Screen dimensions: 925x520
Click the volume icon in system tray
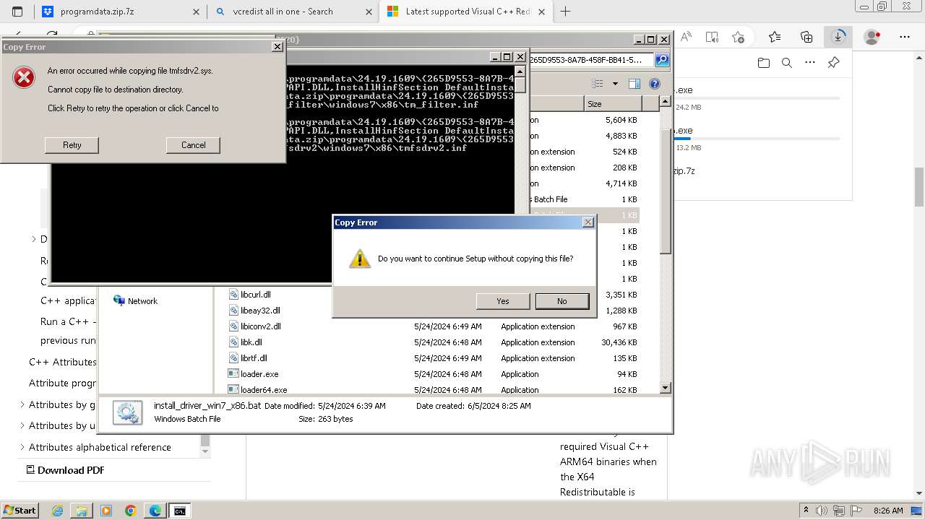click(x=821, y=511)
